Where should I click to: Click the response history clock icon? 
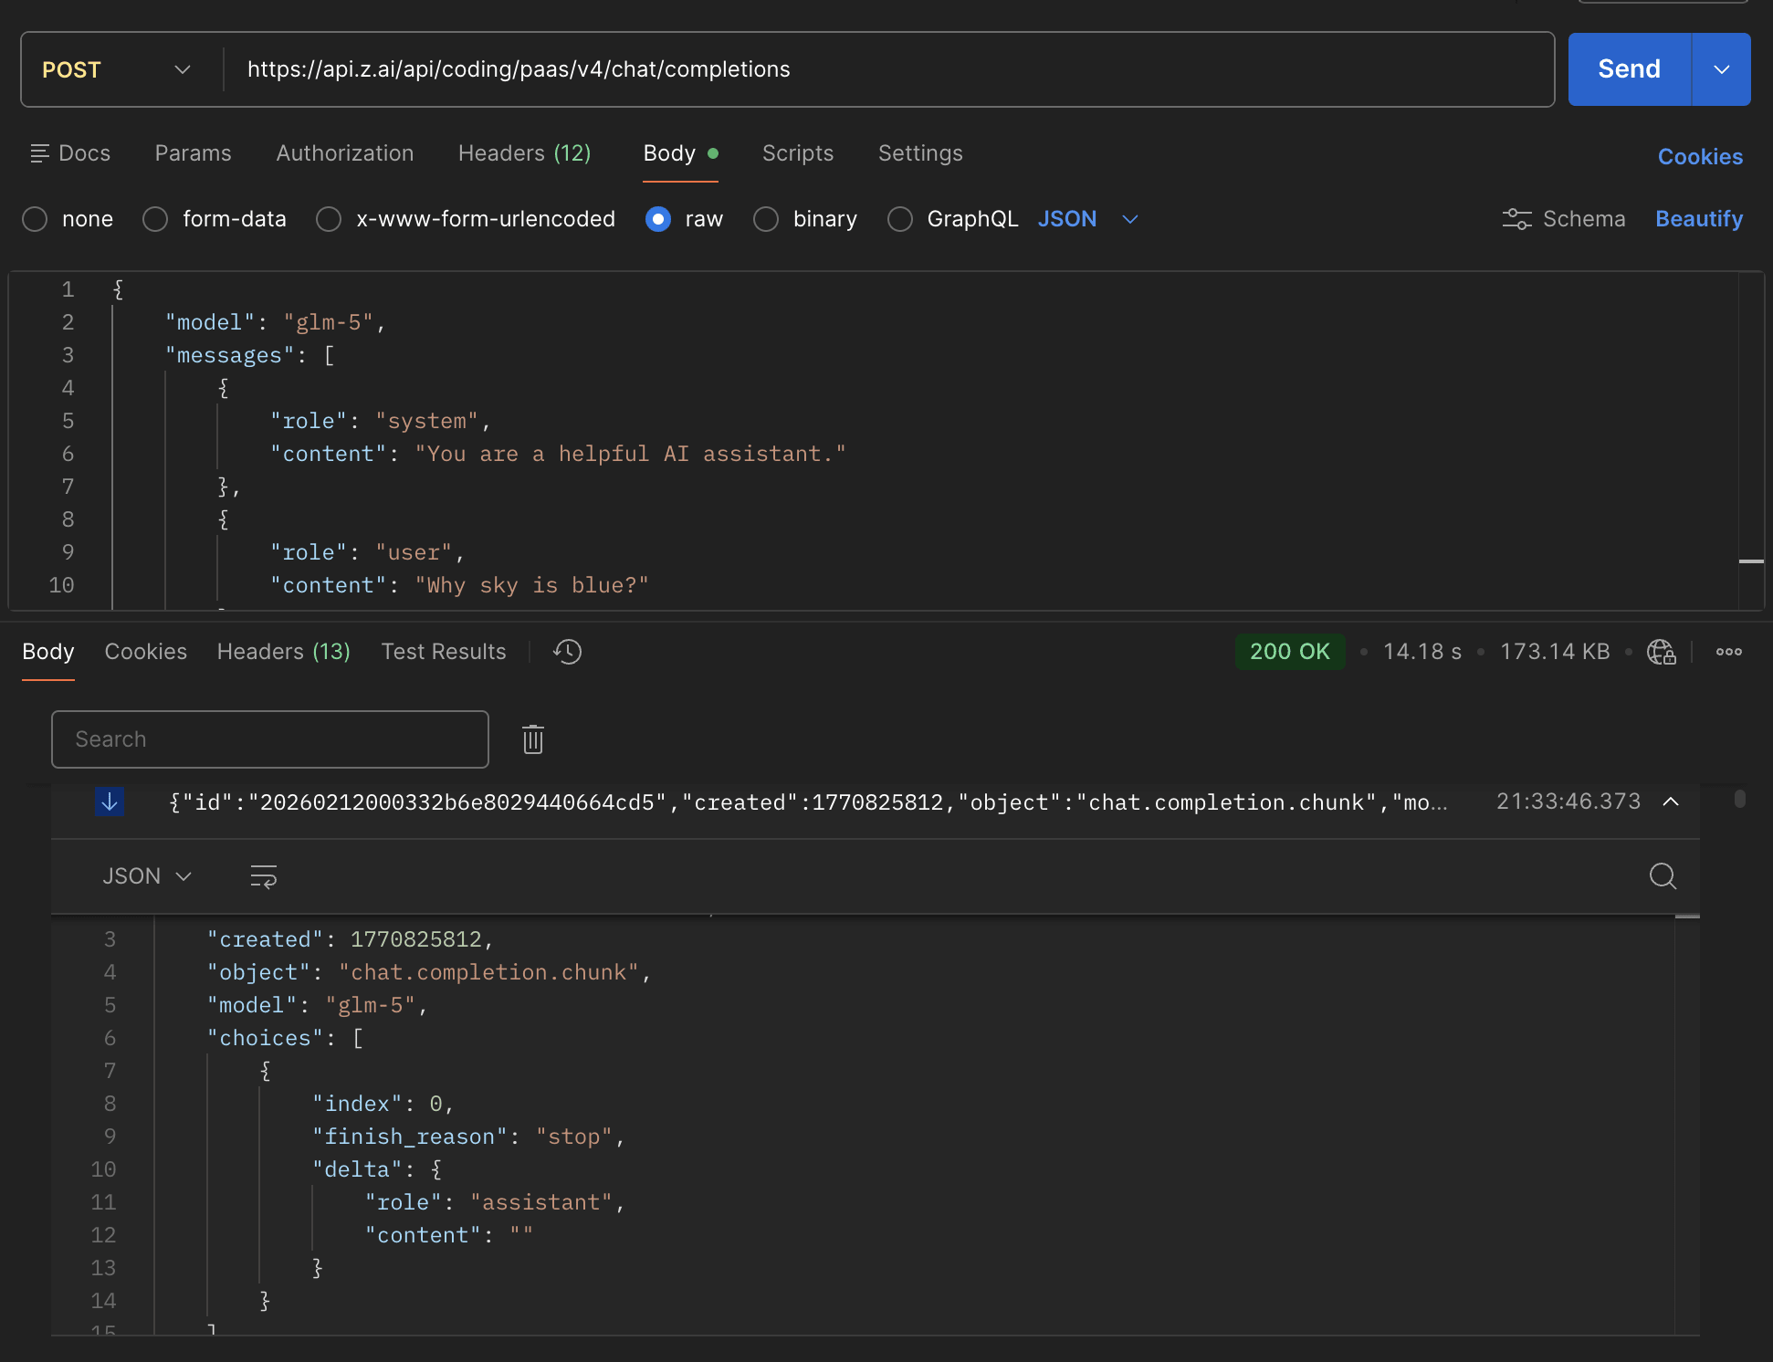pyautogui.click(x=567, y=652)
